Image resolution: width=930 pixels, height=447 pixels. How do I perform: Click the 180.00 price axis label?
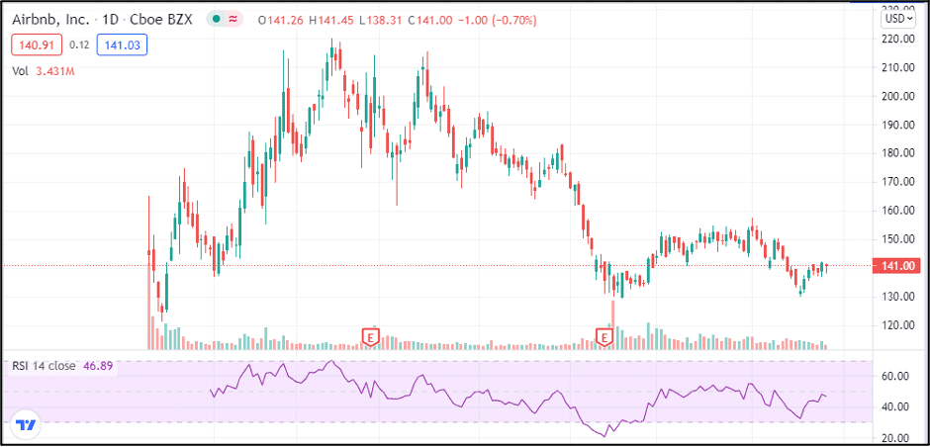pyautogui.click(x=898, y=153)
